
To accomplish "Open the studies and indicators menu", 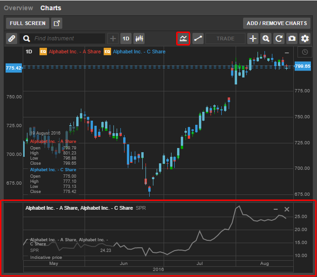I will click(184, 39).
